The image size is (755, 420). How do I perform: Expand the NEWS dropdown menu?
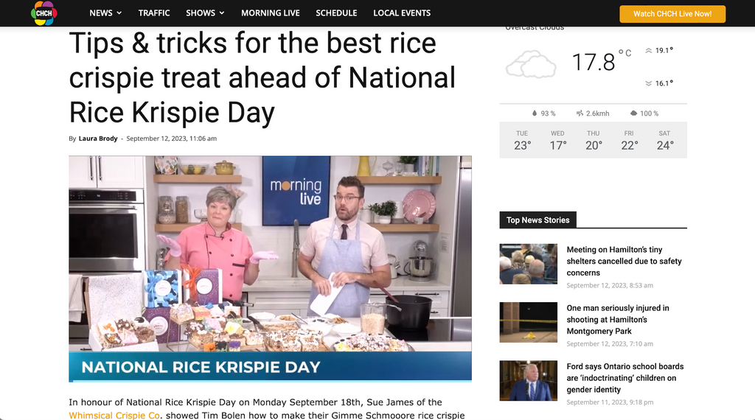(105, 13)
